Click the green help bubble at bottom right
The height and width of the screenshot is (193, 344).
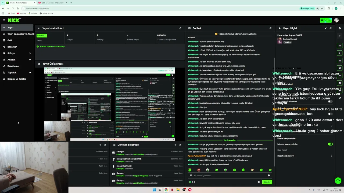(x=338, y=180)
